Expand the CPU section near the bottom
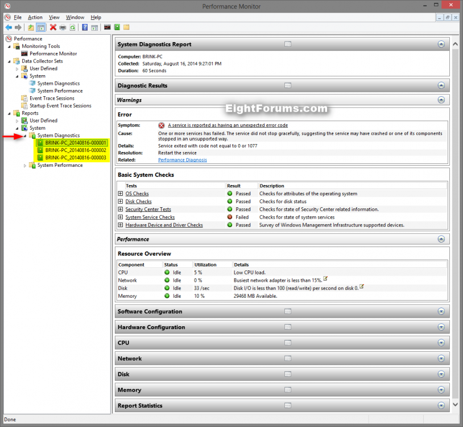 (441, 343)
